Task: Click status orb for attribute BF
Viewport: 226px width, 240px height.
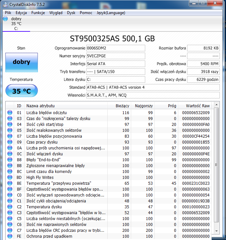Action: pyautogui.click(x=10, y=189)
